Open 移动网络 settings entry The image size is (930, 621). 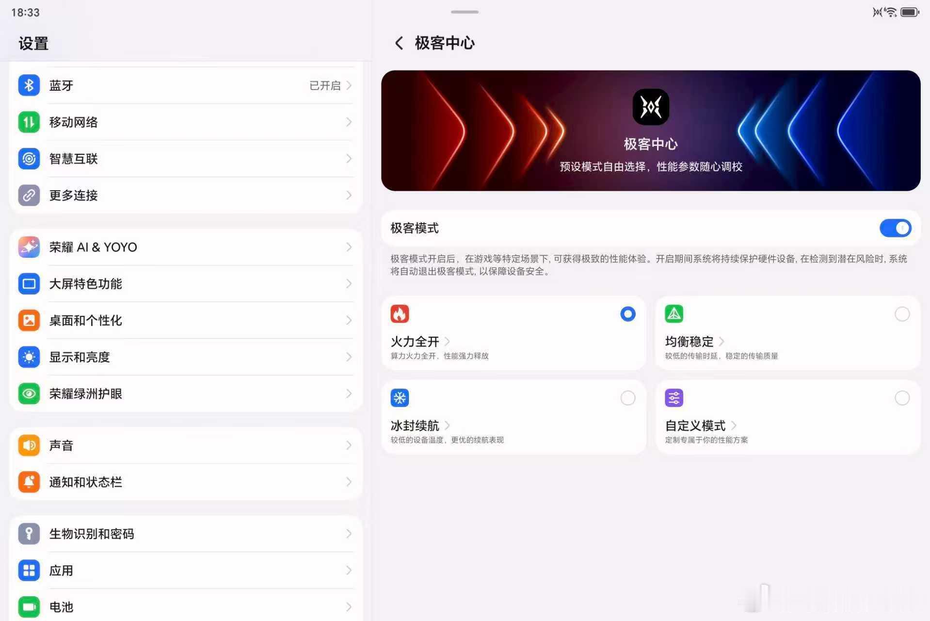[x=186, y=122]
